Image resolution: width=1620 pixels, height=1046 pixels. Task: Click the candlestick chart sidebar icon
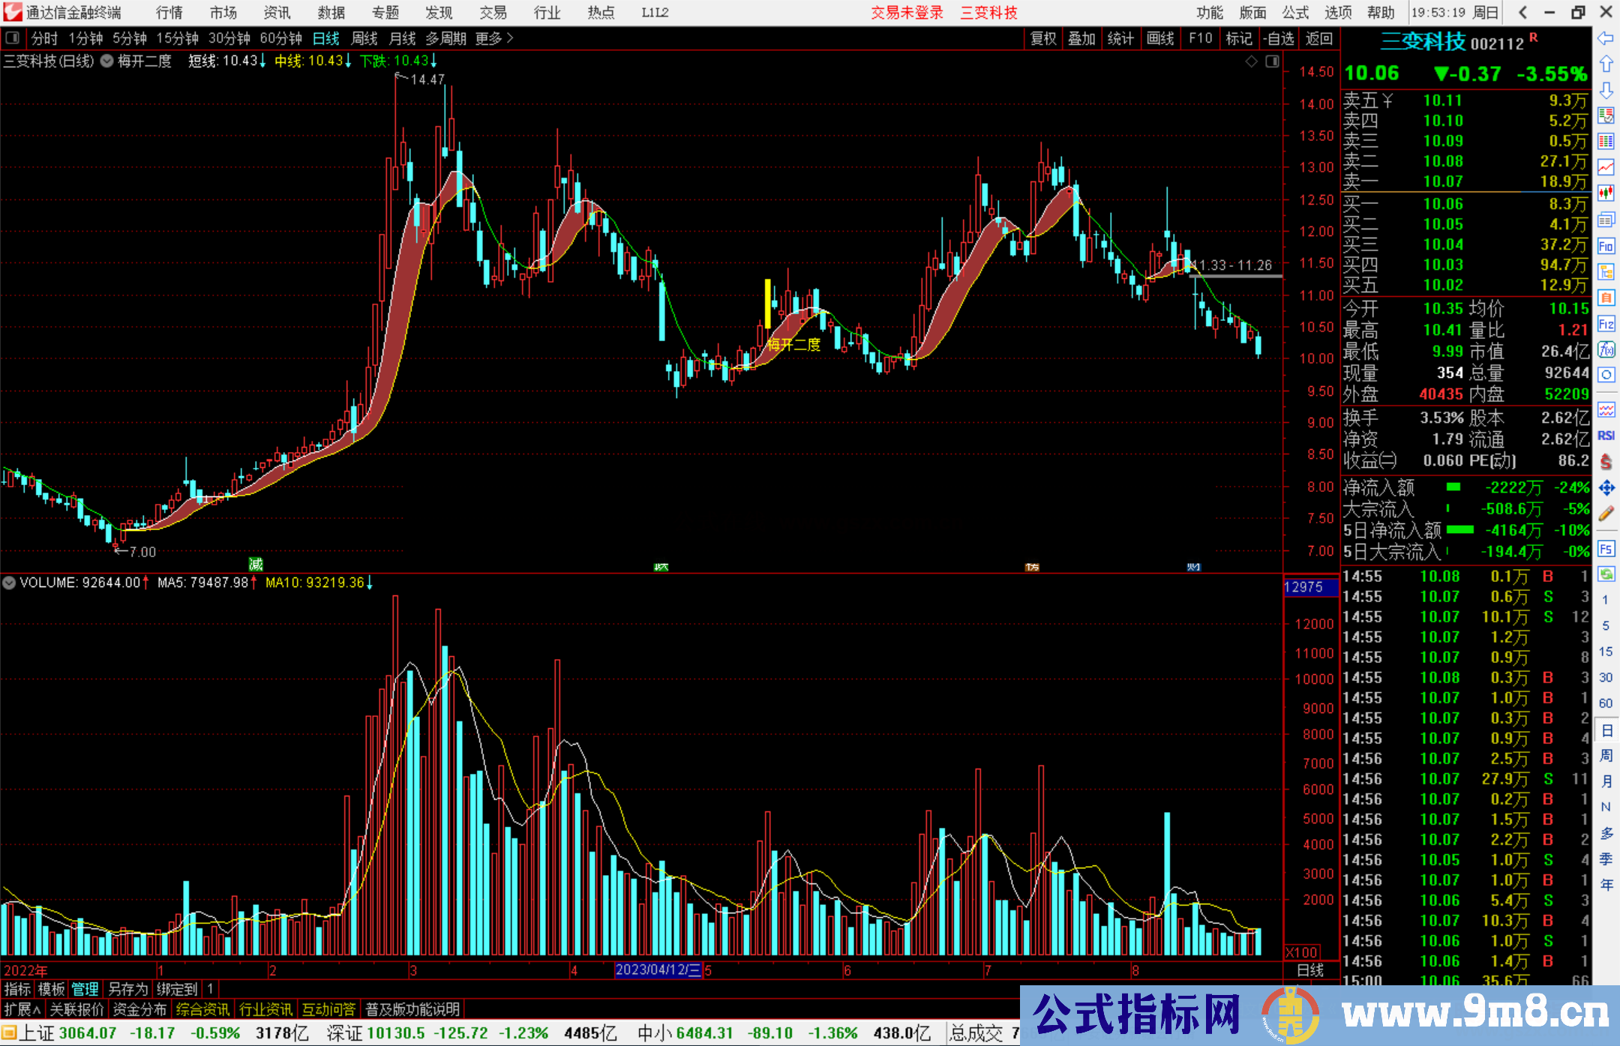pos(1606,193)
